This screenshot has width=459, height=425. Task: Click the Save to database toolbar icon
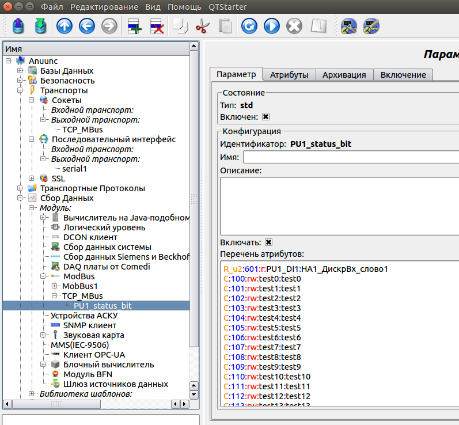point(40,26)
